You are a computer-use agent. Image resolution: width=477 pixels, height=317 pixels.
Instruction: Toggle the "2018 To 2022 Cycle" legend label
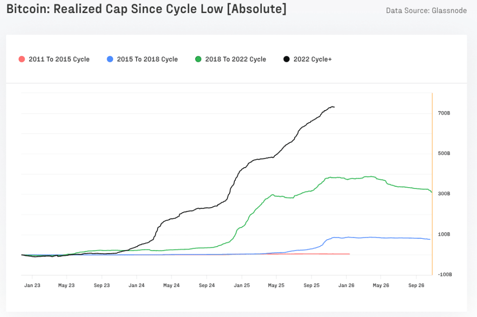[235, 59]
